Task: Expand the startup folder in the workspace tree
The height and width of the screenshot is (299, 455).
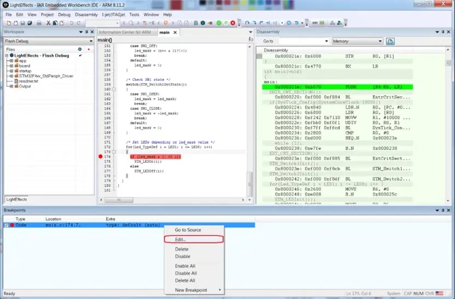Action: coord(11,71)
